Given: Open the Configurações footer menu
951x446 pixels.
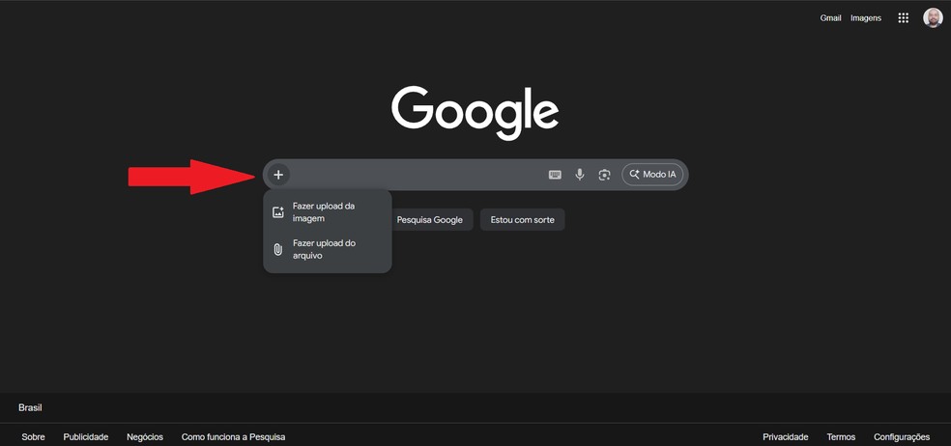Looking at the screenshot, I should (902, 437).
